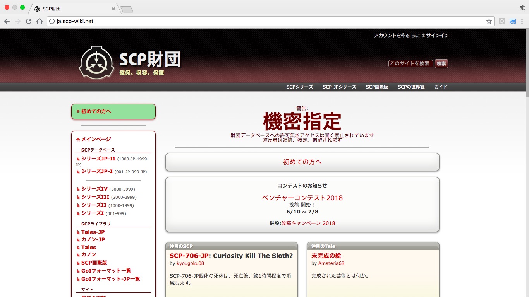Open the Chromecast cast icon
Image resolution: width=529 pixels, height=297 pixels.
(x=513, y=21)
